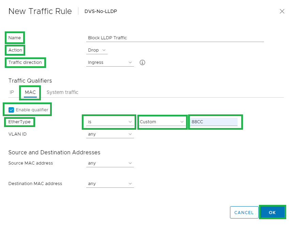
Task: Click the Traffic direction info icon
Action: coord(142,62)
